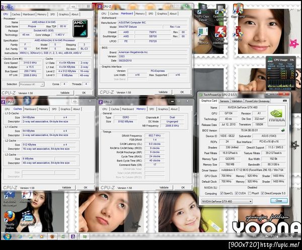This screenshot has height=250, width=302.
Task: Switch to the Sensors tab in GPU-Z
Action: pyautogui.click(x=224, y=101)
